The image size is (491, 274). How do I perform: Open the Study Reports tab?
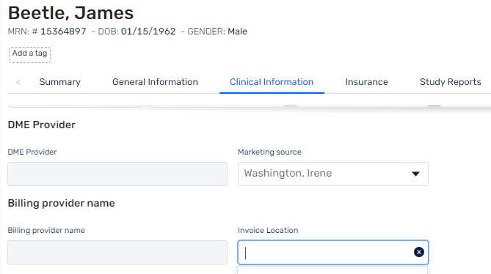tap(450, 82)
